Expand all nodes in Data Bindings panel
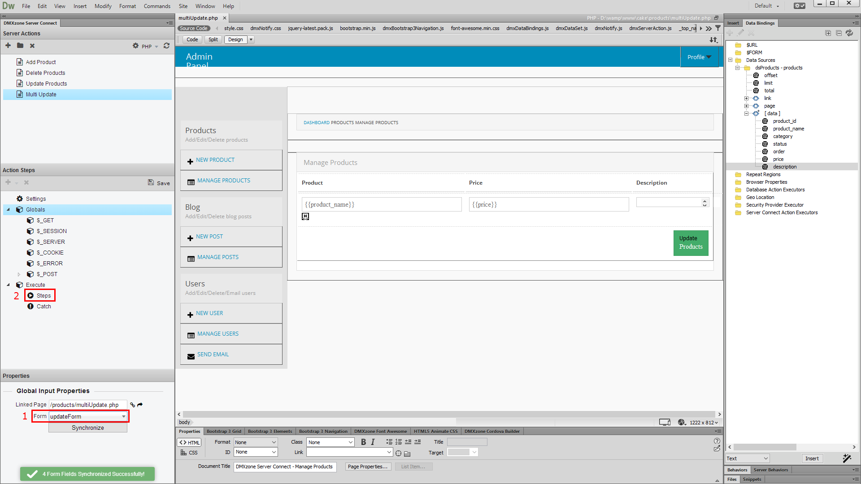Screen dimensions: 861x484 [x=828, y=33]
